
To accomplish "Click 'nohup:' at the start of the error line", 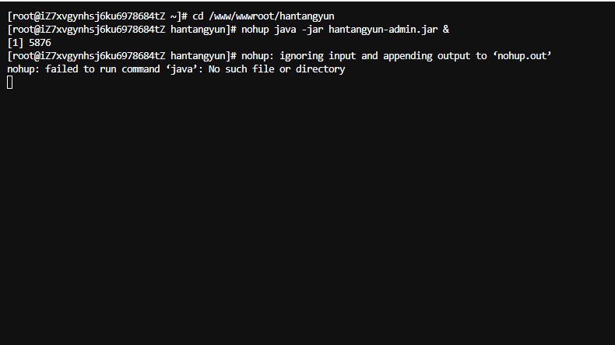I will coord(23,69).
